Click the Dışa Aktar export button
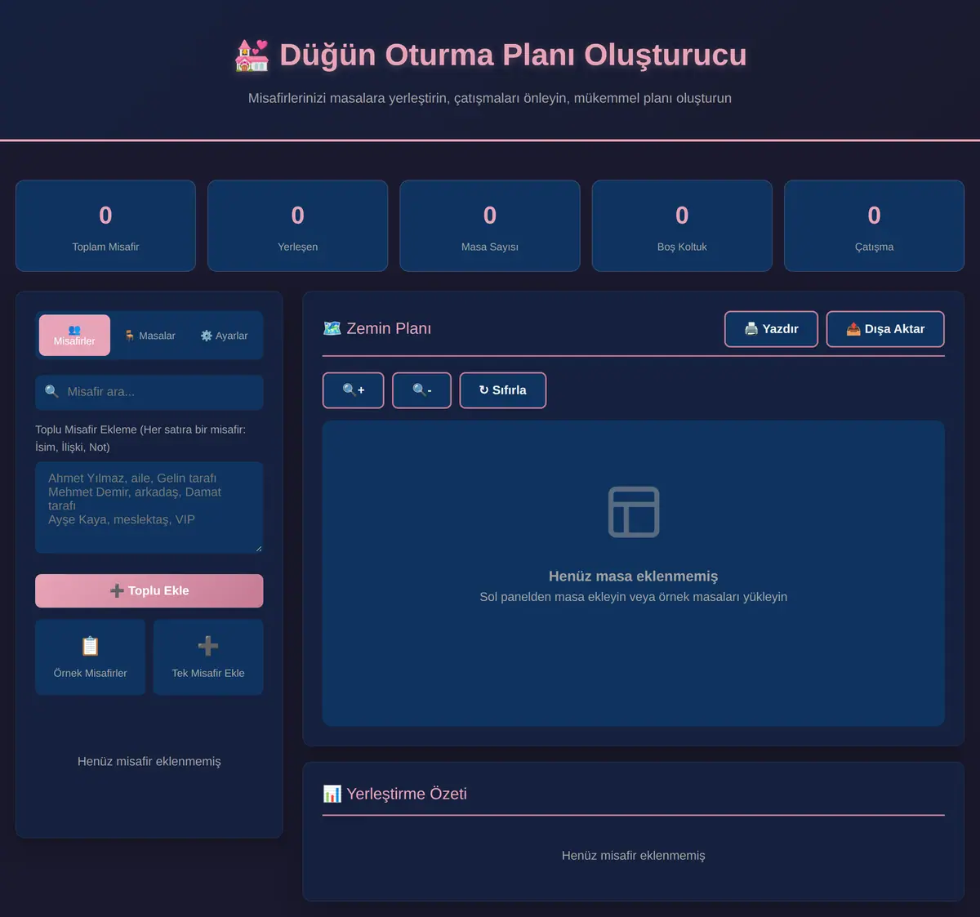 (885, 329)
